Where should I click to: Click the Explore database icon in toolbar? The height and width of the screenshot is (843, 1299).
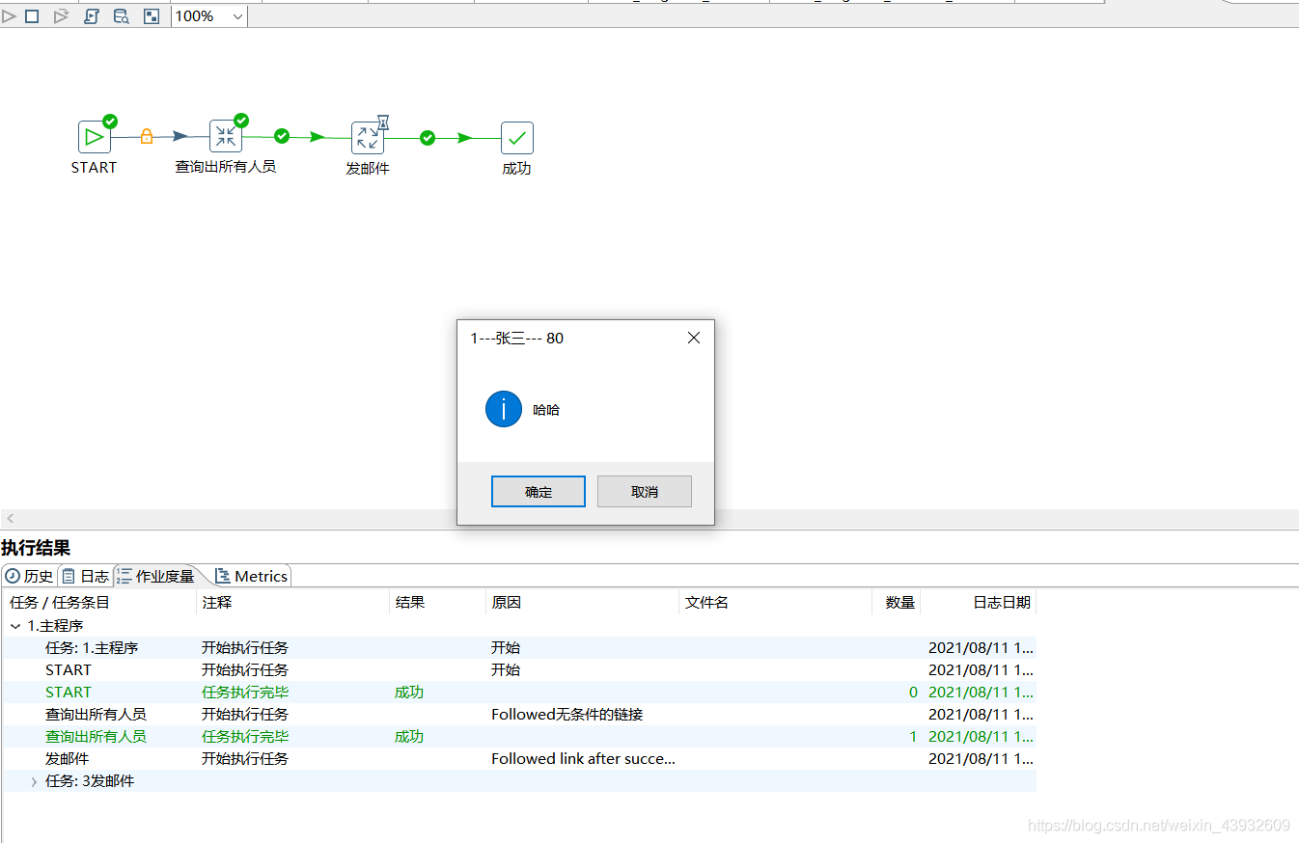coord(121,16)
